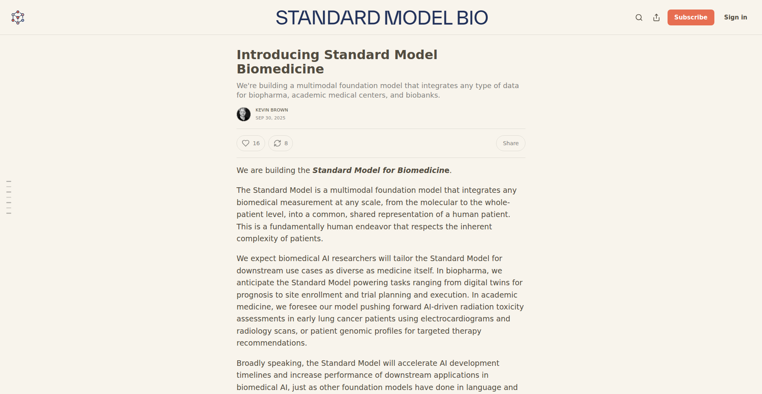This screenshot has height=394, width=762.
Task: Click the SEP 30, 2025 post date
Action: point(270,118)
